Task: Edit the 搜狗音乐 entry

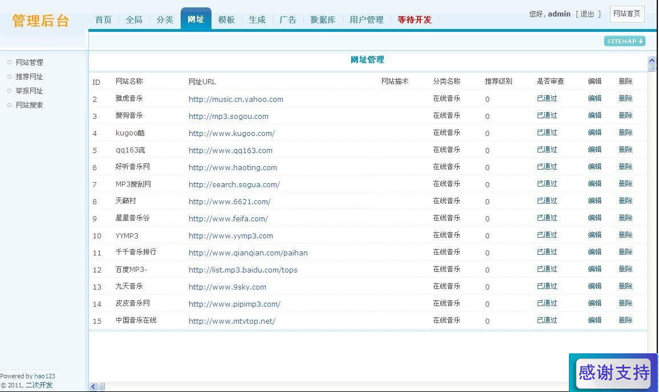Action: click(x=594, y=115)
